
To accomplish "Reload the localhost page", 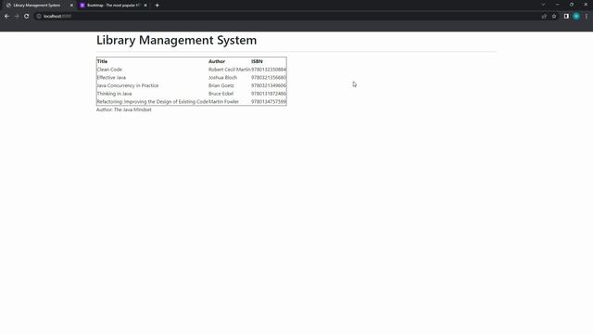I will tap(27, 17).
